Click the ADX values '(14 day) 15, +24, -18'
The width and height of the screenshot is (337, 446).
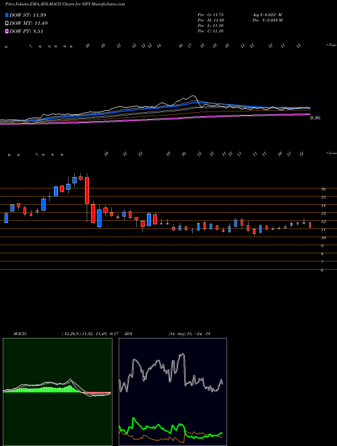click(x=189, y=333)
